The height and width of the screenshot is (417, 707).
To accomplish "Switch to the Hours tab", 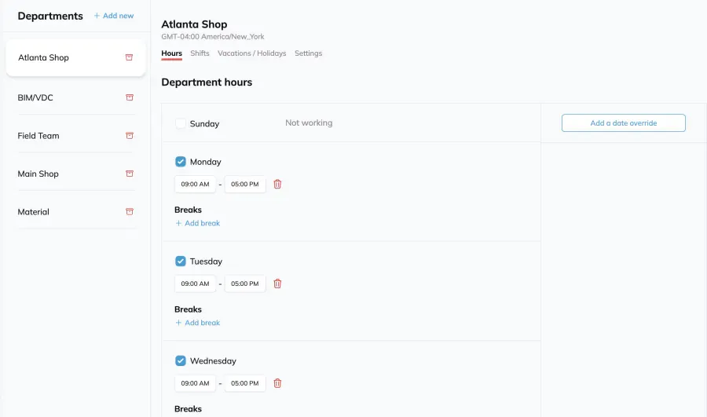I will coord(172,53).
